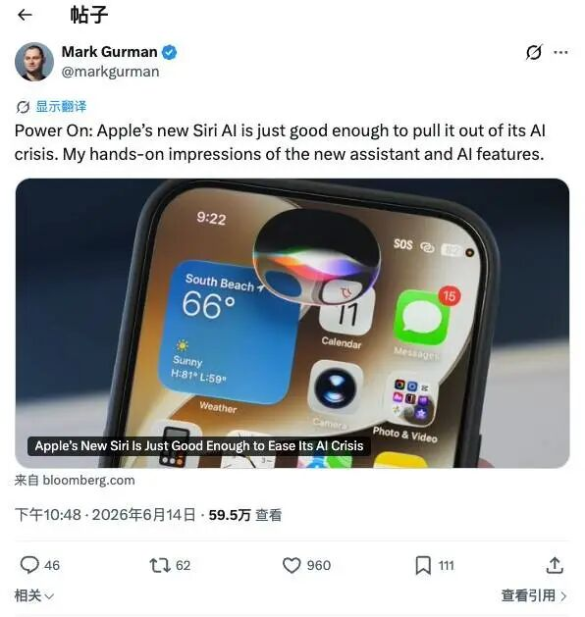This screenshot has height=617, width=585.
Task: Open the article headline caption overlay
Action: pos(199,446)
